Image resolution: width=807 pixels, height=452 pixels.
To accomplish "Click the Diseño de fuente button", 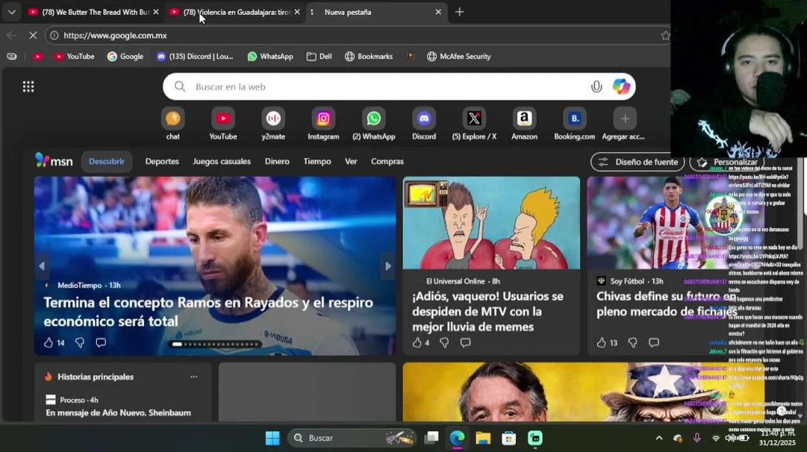I will tap(637, 162).
